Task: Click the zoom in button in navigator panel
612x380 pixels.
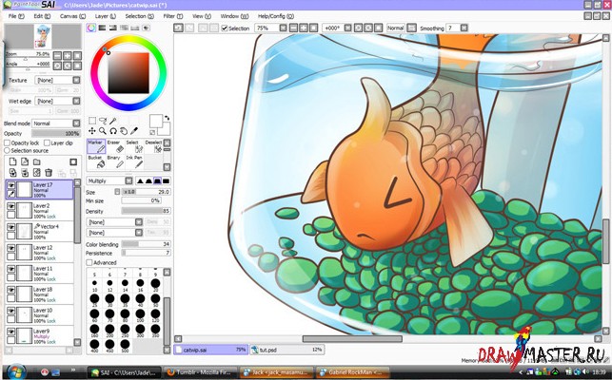Action: pos(68,55)
